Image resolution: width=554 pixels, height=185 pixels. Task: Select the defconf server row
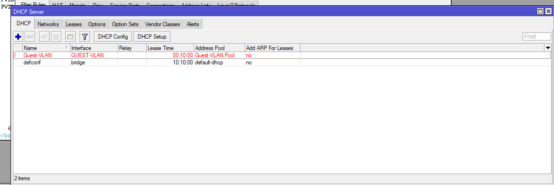pyautogui.click(x=282, y=62)
